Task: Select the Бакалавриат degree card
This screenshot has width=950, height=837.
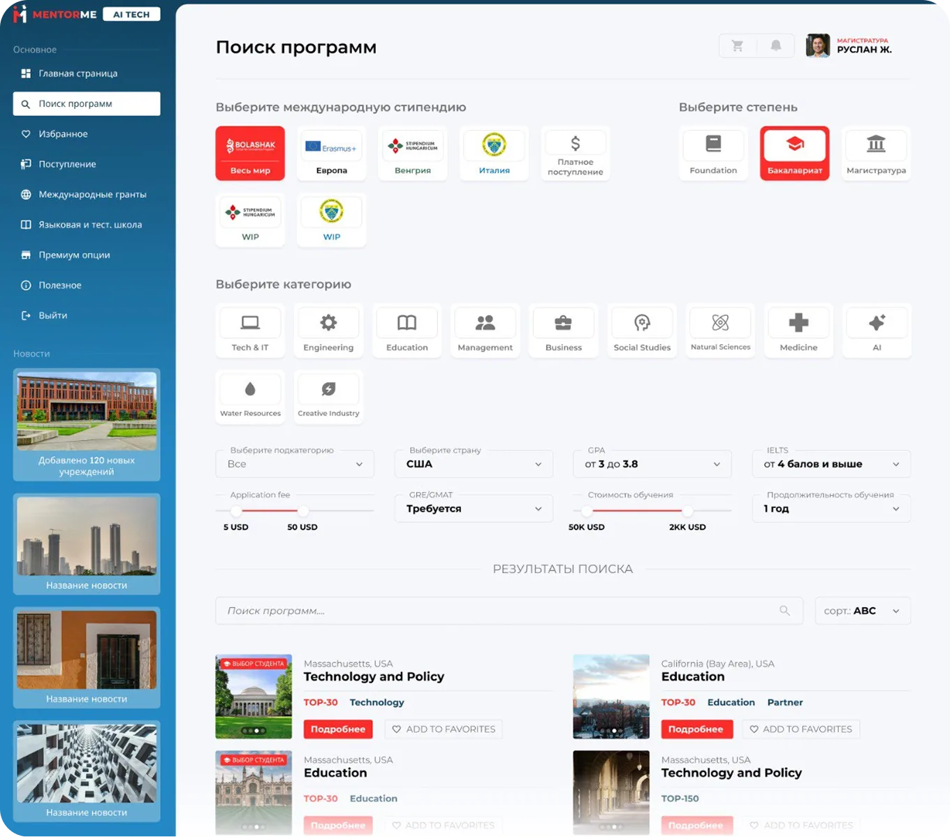Action: coord(795,153)
